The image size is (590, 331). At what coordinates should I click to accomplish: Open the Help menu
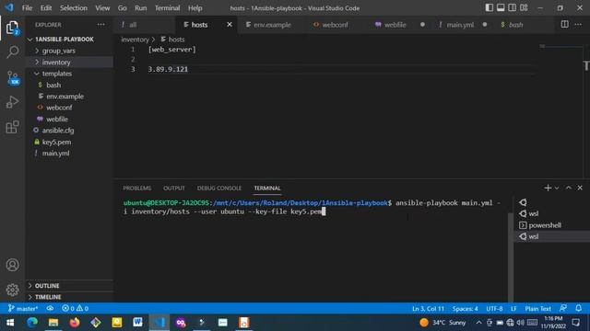(195, 8)
